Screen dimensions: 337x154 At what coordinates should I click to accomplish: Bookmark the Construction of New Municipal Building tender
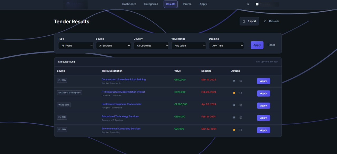pyautogui.click(x=234, y=81)
